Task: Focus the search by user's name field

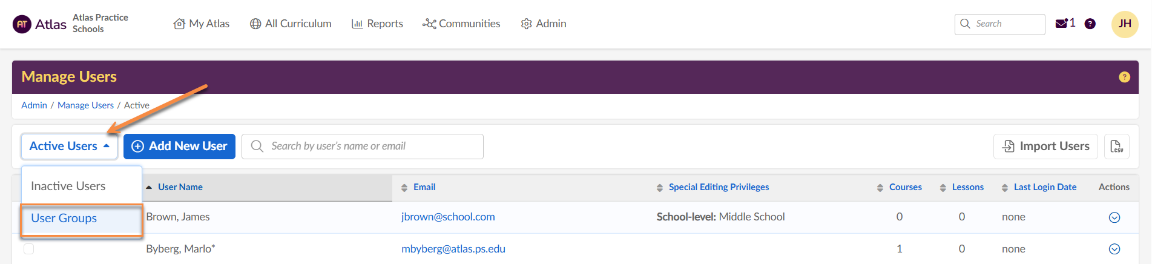Action: (x=369, y=147)
